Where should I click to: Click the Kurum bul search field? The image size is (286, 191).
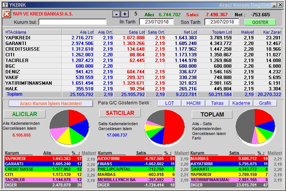coord(73,22)
